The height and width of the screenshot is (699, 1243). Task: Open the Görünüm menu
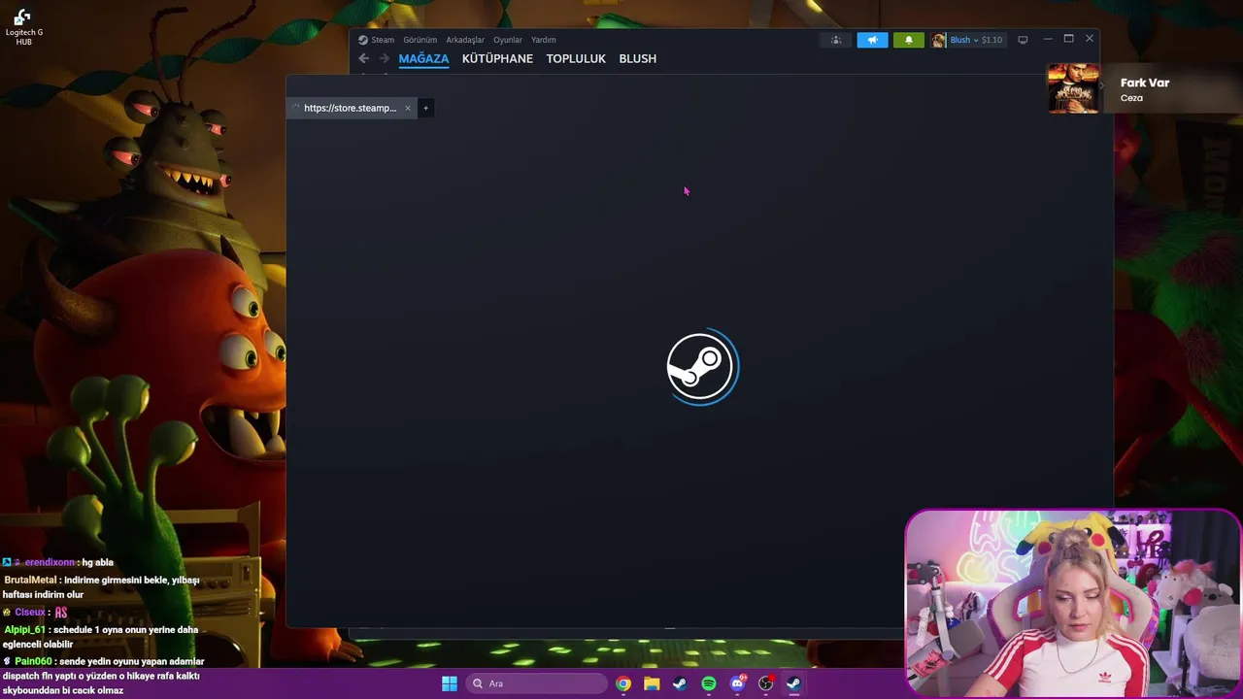tap(420, 40)
